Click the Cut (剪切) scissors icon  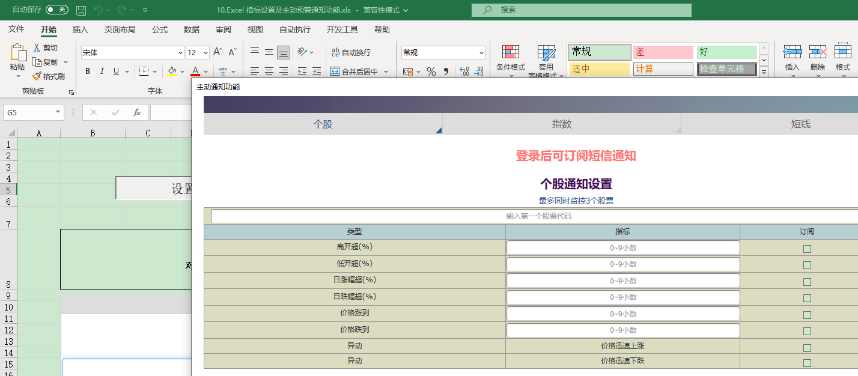pos(37,48)
